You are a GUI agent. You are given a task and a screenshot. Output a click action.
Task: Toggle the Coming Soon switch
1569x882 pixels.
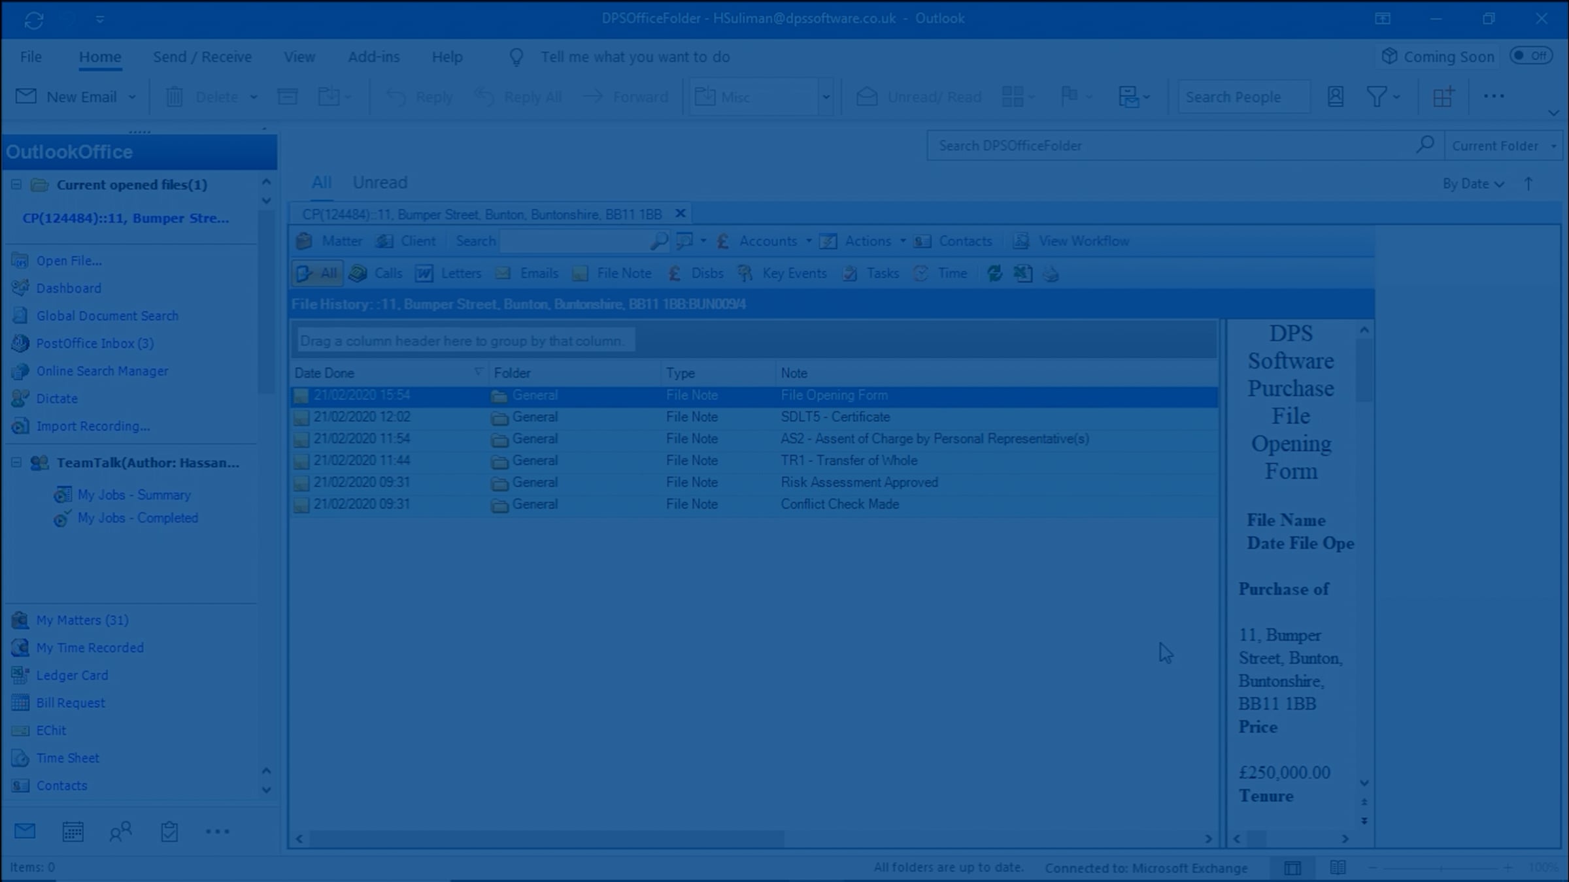[1531, 56]
